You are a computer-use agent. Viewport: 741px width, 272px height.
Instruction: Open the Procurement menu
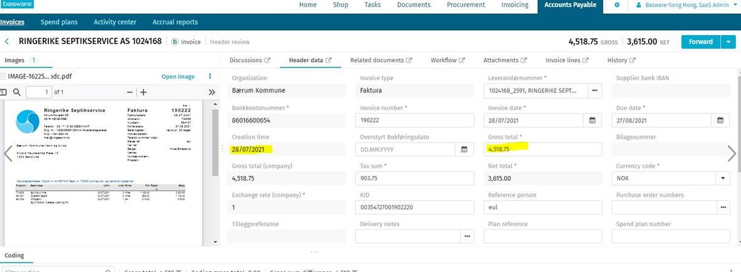click(466, 5)
